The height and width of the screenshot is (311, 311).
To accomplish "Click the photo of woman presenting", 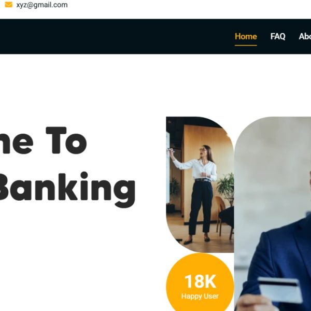I will (200, 185).
